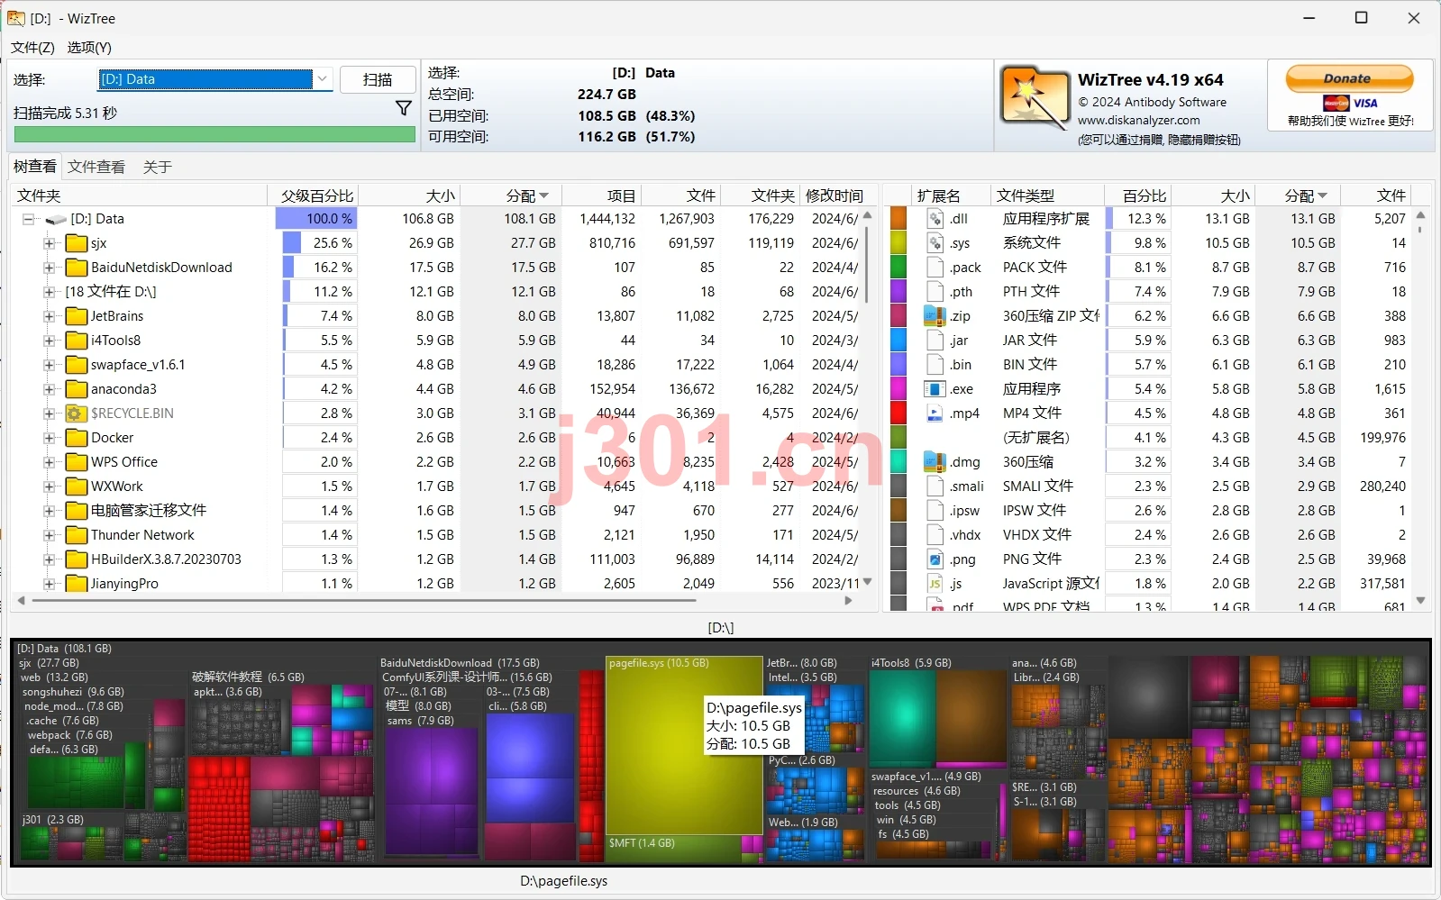The image size is (1441, 900).
Task: Click the .js script file icon
Action: 935,584
